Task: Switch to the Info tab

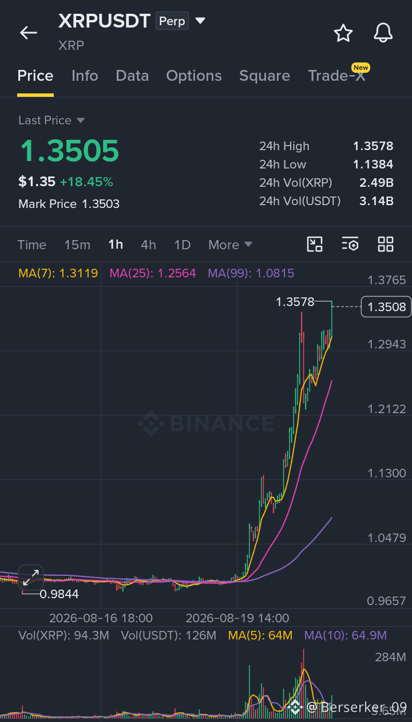Action: click(85, 76)
